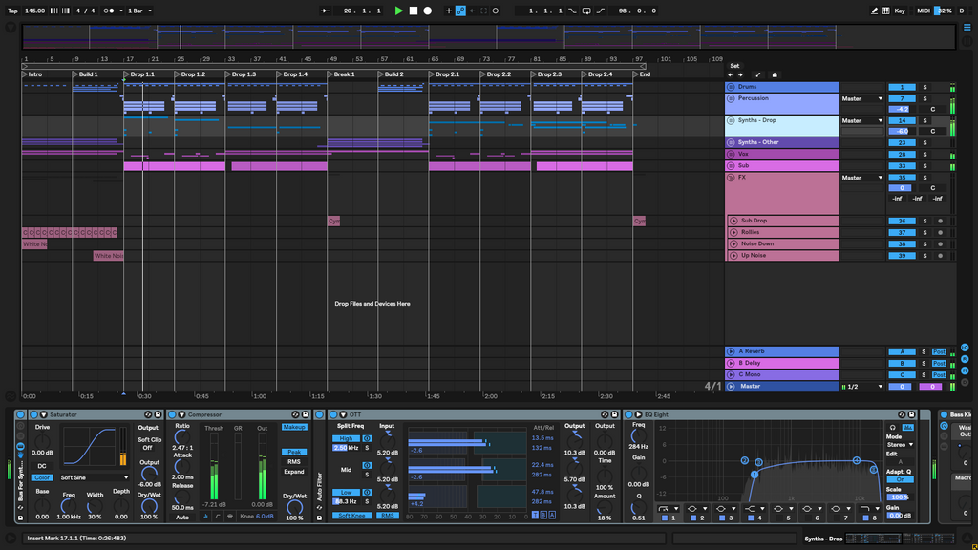Enable Makeup on the Compressor
The width and height of the screenshot is (978, 550).
pyautogui.click(x=293, y=427)
